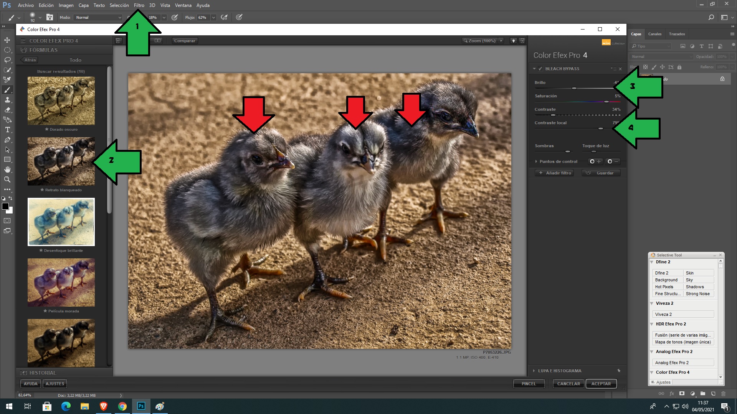Screen dimensions: 737x414
Task: Click the ACEPTAR button
Action: click(601, 384)
